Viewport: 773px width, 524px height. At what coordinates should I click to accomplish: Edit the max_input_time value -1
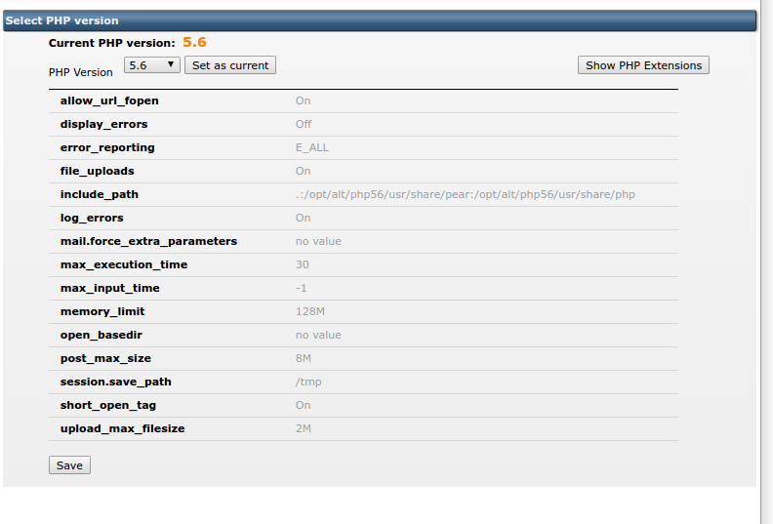click(302, 288)
